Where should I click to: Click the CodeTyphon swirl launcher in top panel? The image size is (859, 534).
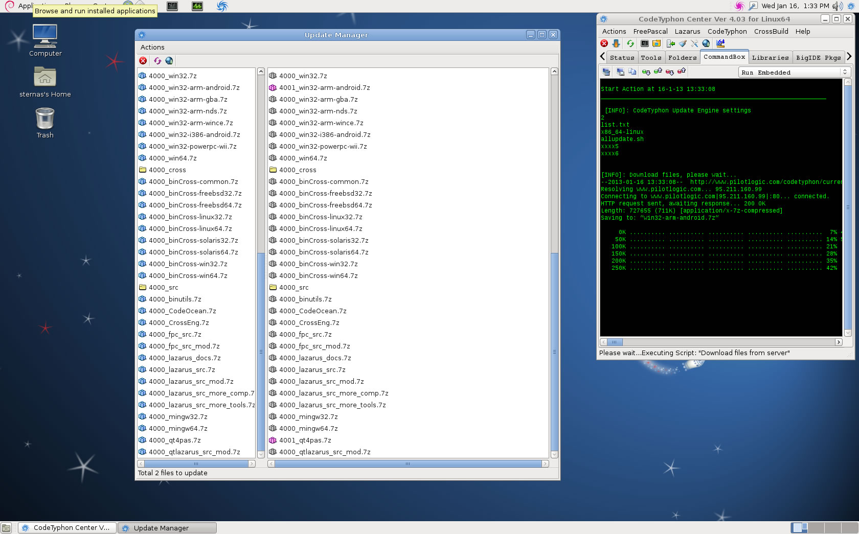pyautogui.click(x=222, y=6)
